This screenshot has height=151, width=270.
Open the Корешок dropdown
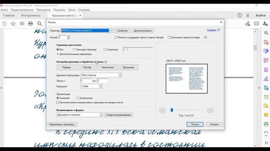pos(92,86)
